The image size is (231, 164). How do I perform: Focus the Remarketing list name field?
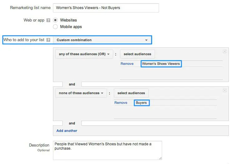106,8
